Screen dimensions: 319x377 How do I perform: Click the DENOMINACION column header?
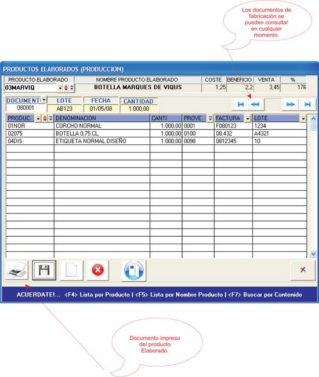102,118
